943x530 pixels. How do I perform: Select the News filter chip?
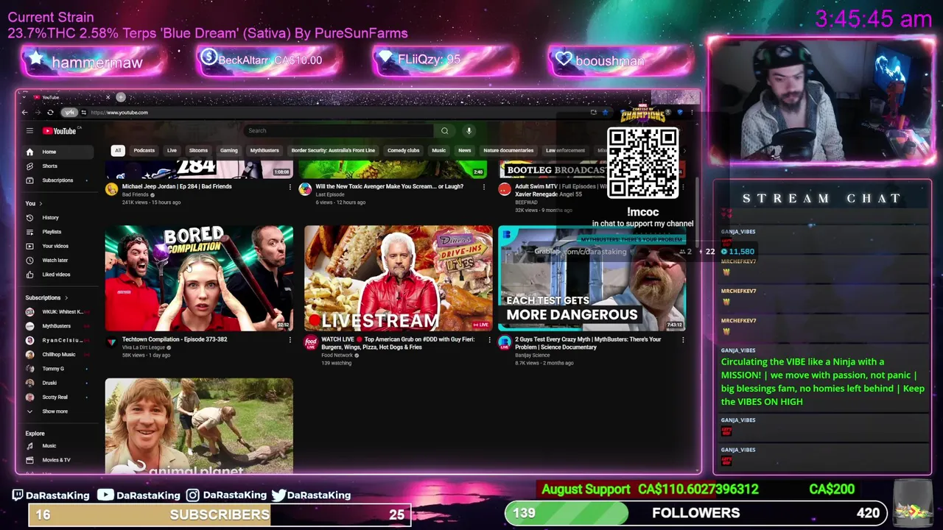tap(464, 150)
